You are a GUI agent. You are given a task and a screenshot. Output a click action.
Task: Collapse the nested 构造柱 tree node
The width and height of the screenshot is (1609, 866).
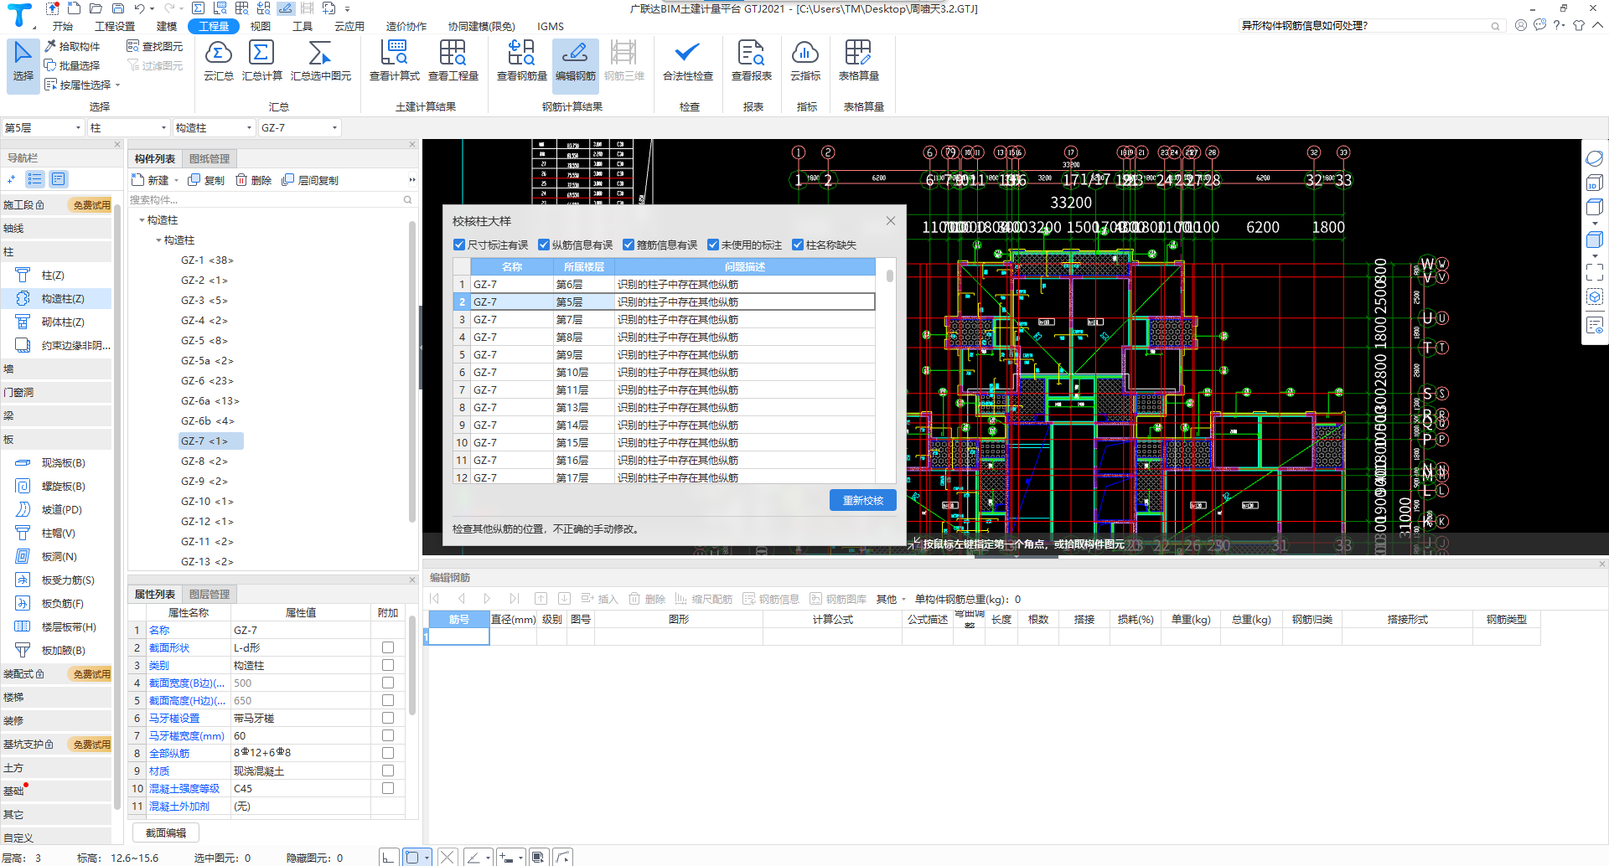pos(158,240)
